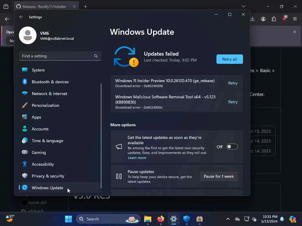Open the browser hamburger menu
Screen dimensions: 302x226
click(295, 19)
